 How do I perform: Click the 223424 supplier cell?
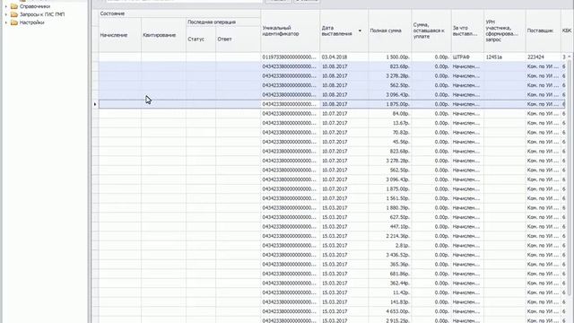(x=544, y=57)
